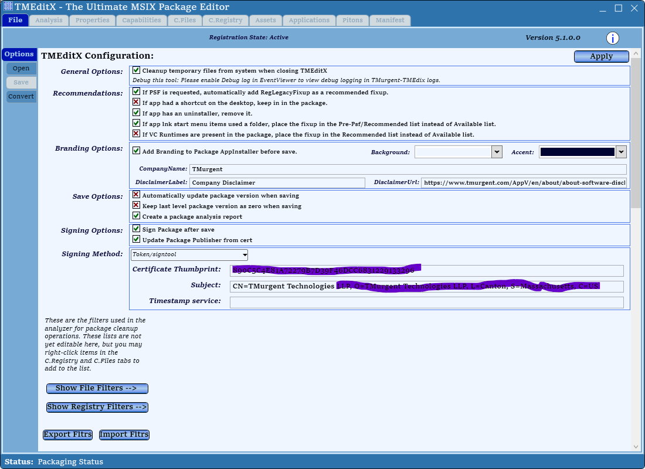Select Options in the left sidebar
Image resolution: width=645 pixels, height=469 pixels.
[19, 55]
